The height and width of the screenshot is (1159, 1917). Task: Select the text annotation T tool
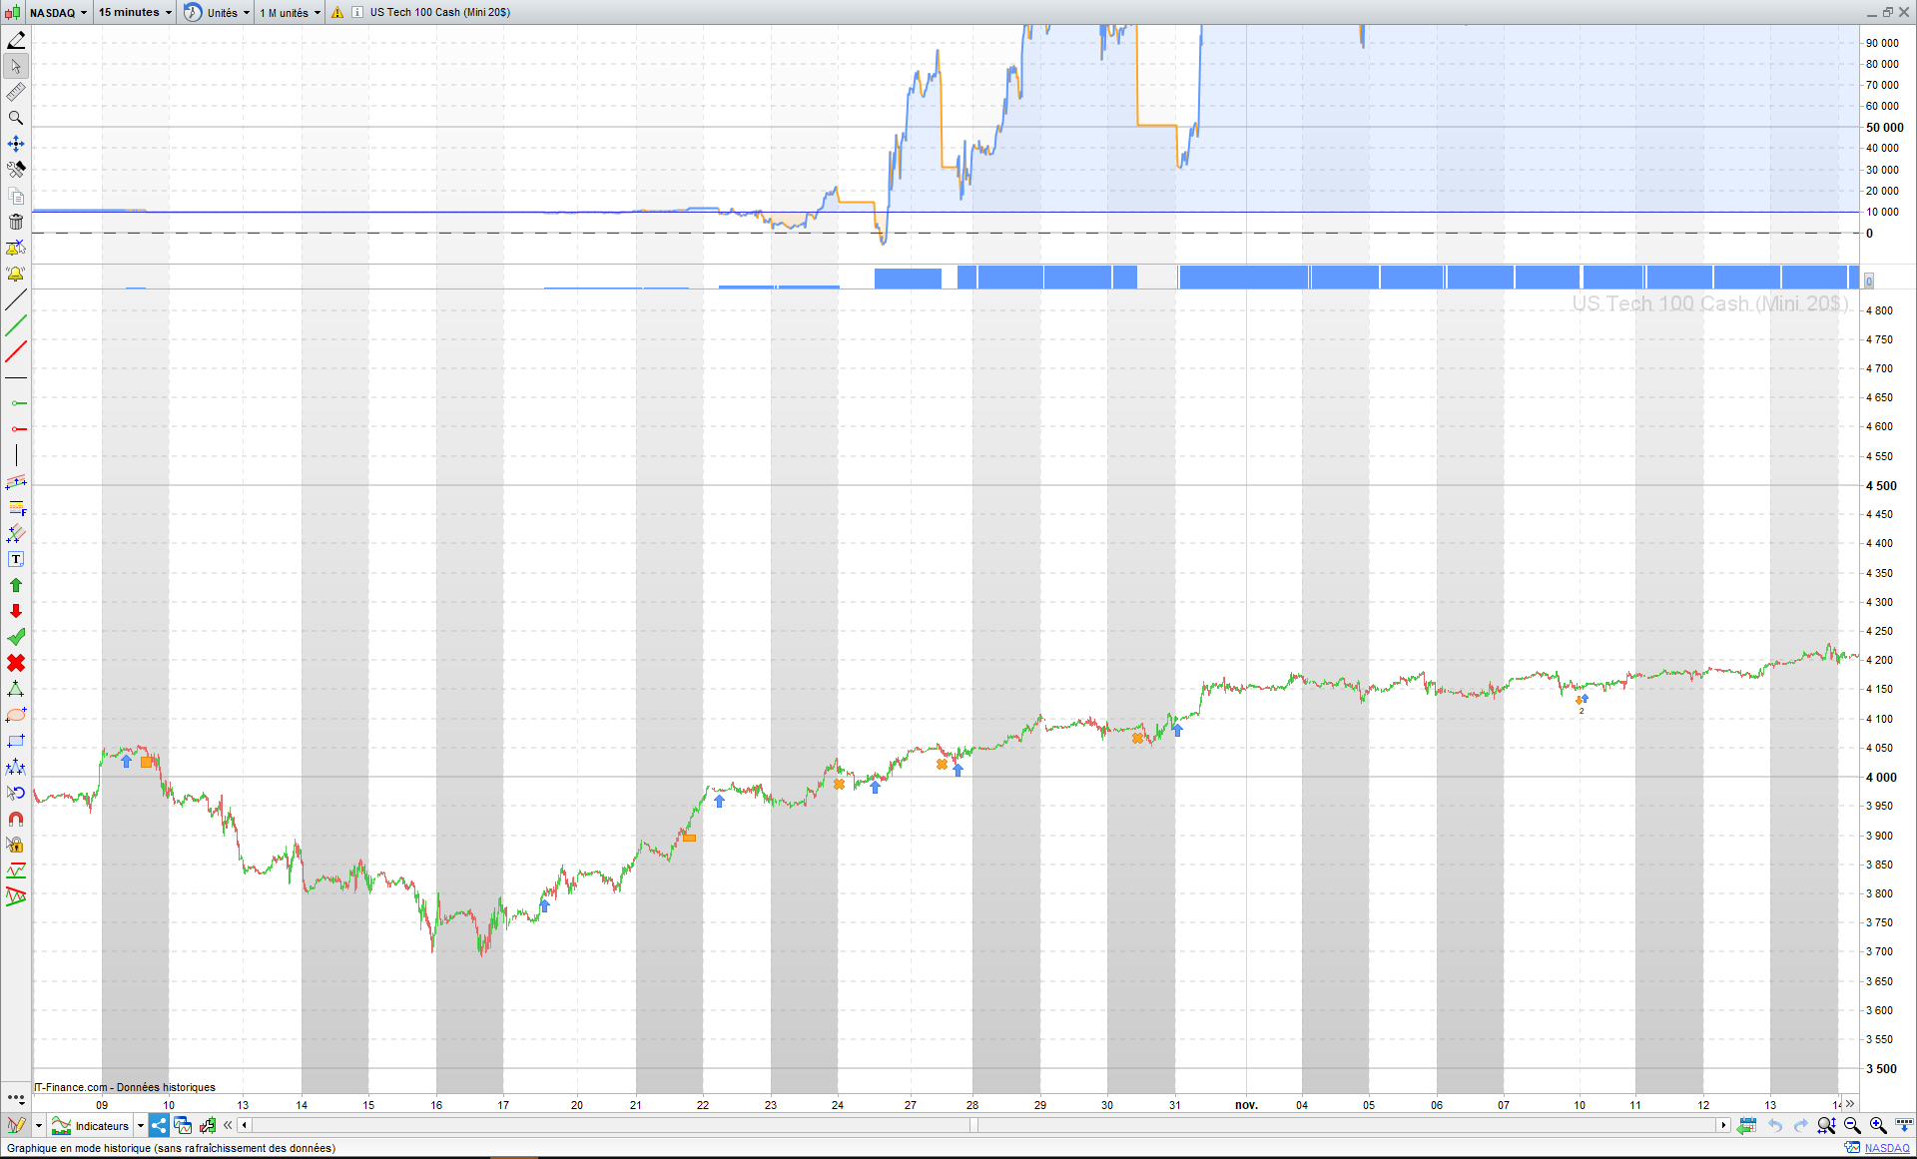coord(16,559)
